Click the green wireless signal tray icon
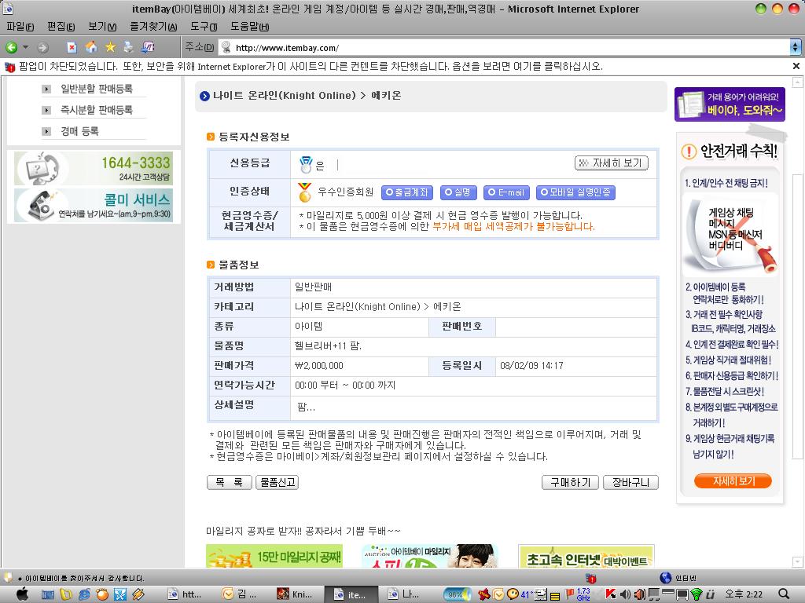Screen dimensions: 805x603 697,595
